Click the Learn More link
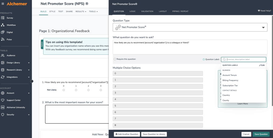 click(x=243, y=104)
